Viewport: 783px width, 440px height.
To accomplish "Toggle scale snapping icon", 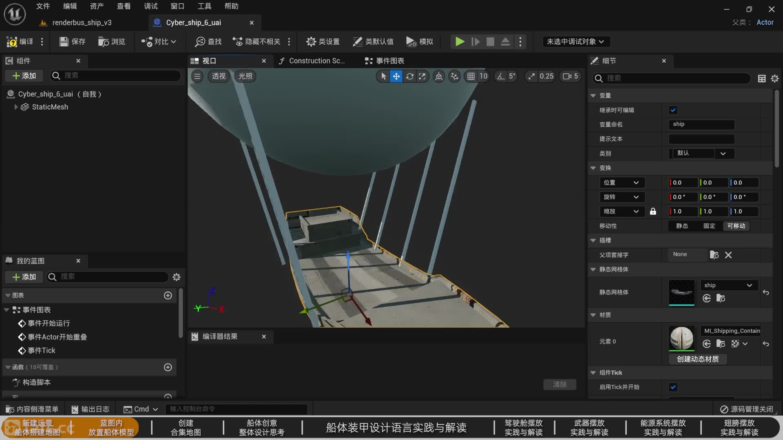I will point(531,76).
